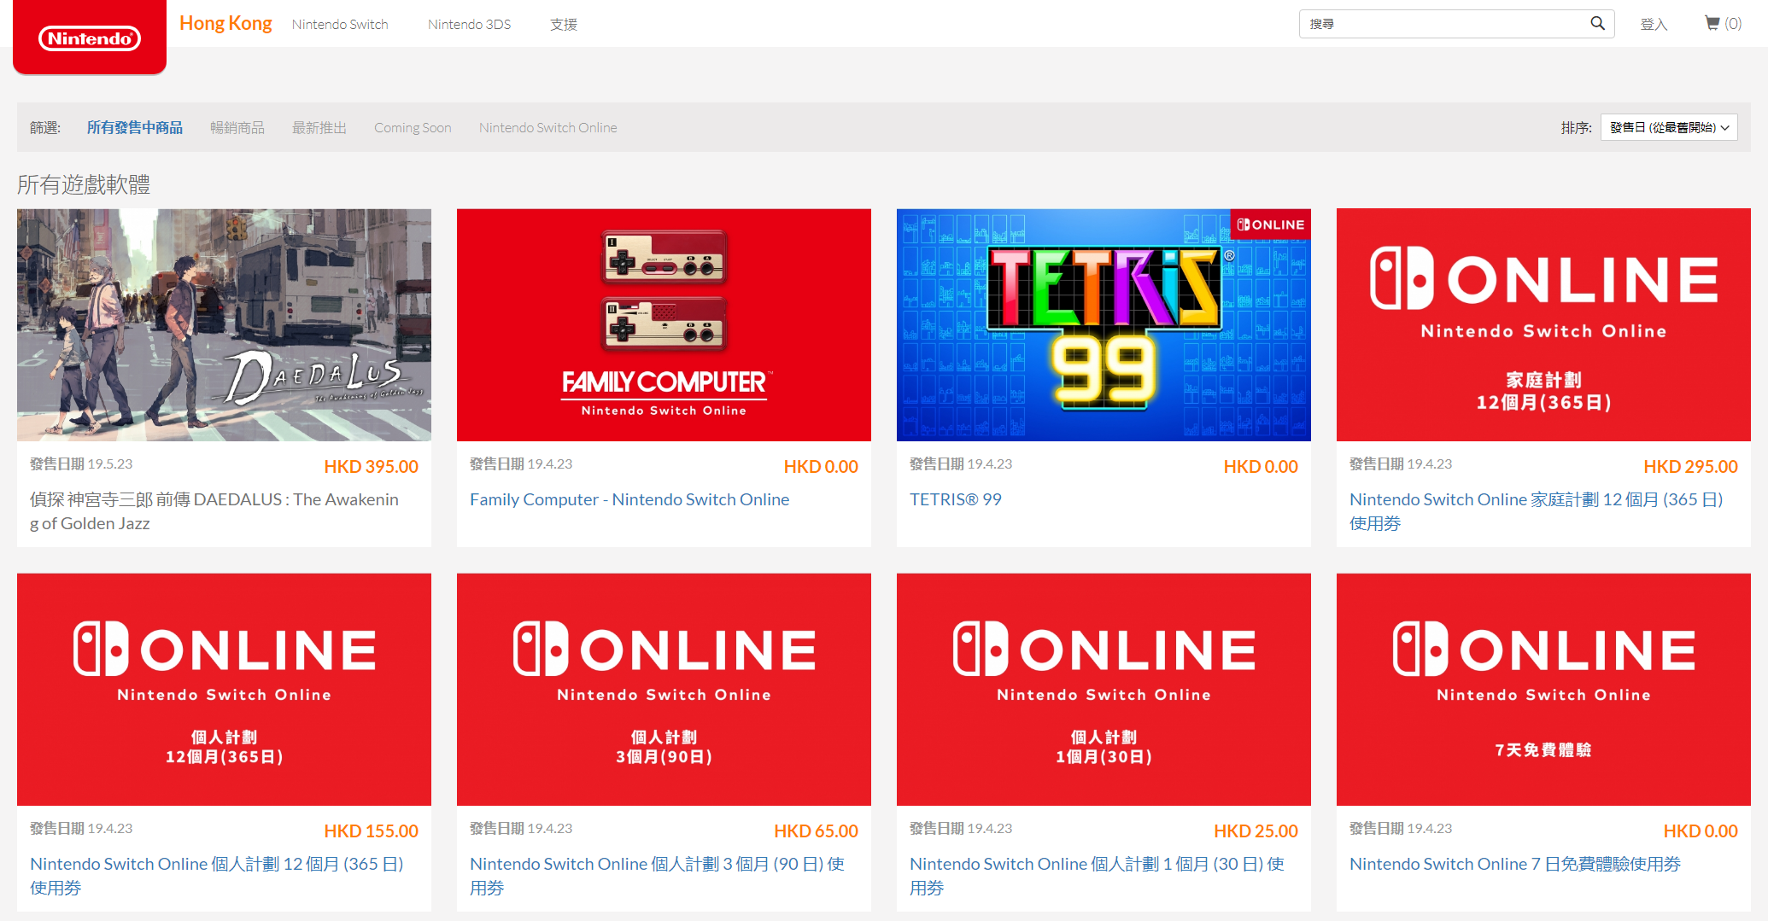Image resolution: width=1768 pixels, height=921 pixels.
Task: Open the 個人計劃 12個月 Online image
Action: pyautogui.click(x=224, y=689)
